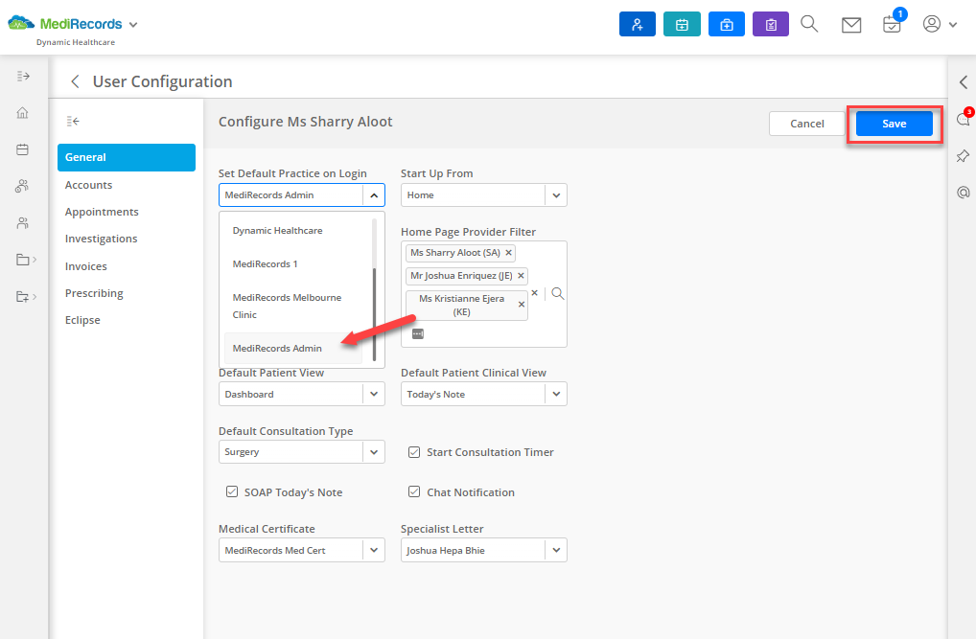The width and height of the screenshot is (976, 639).
Task: Expand the user profile menu chevron
Action: (x=952, y=25)
